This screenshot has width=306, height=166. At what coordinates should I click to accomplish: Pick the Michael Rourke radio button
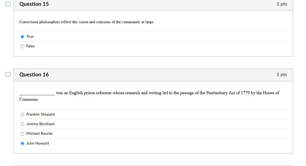(x=22, y=134)
